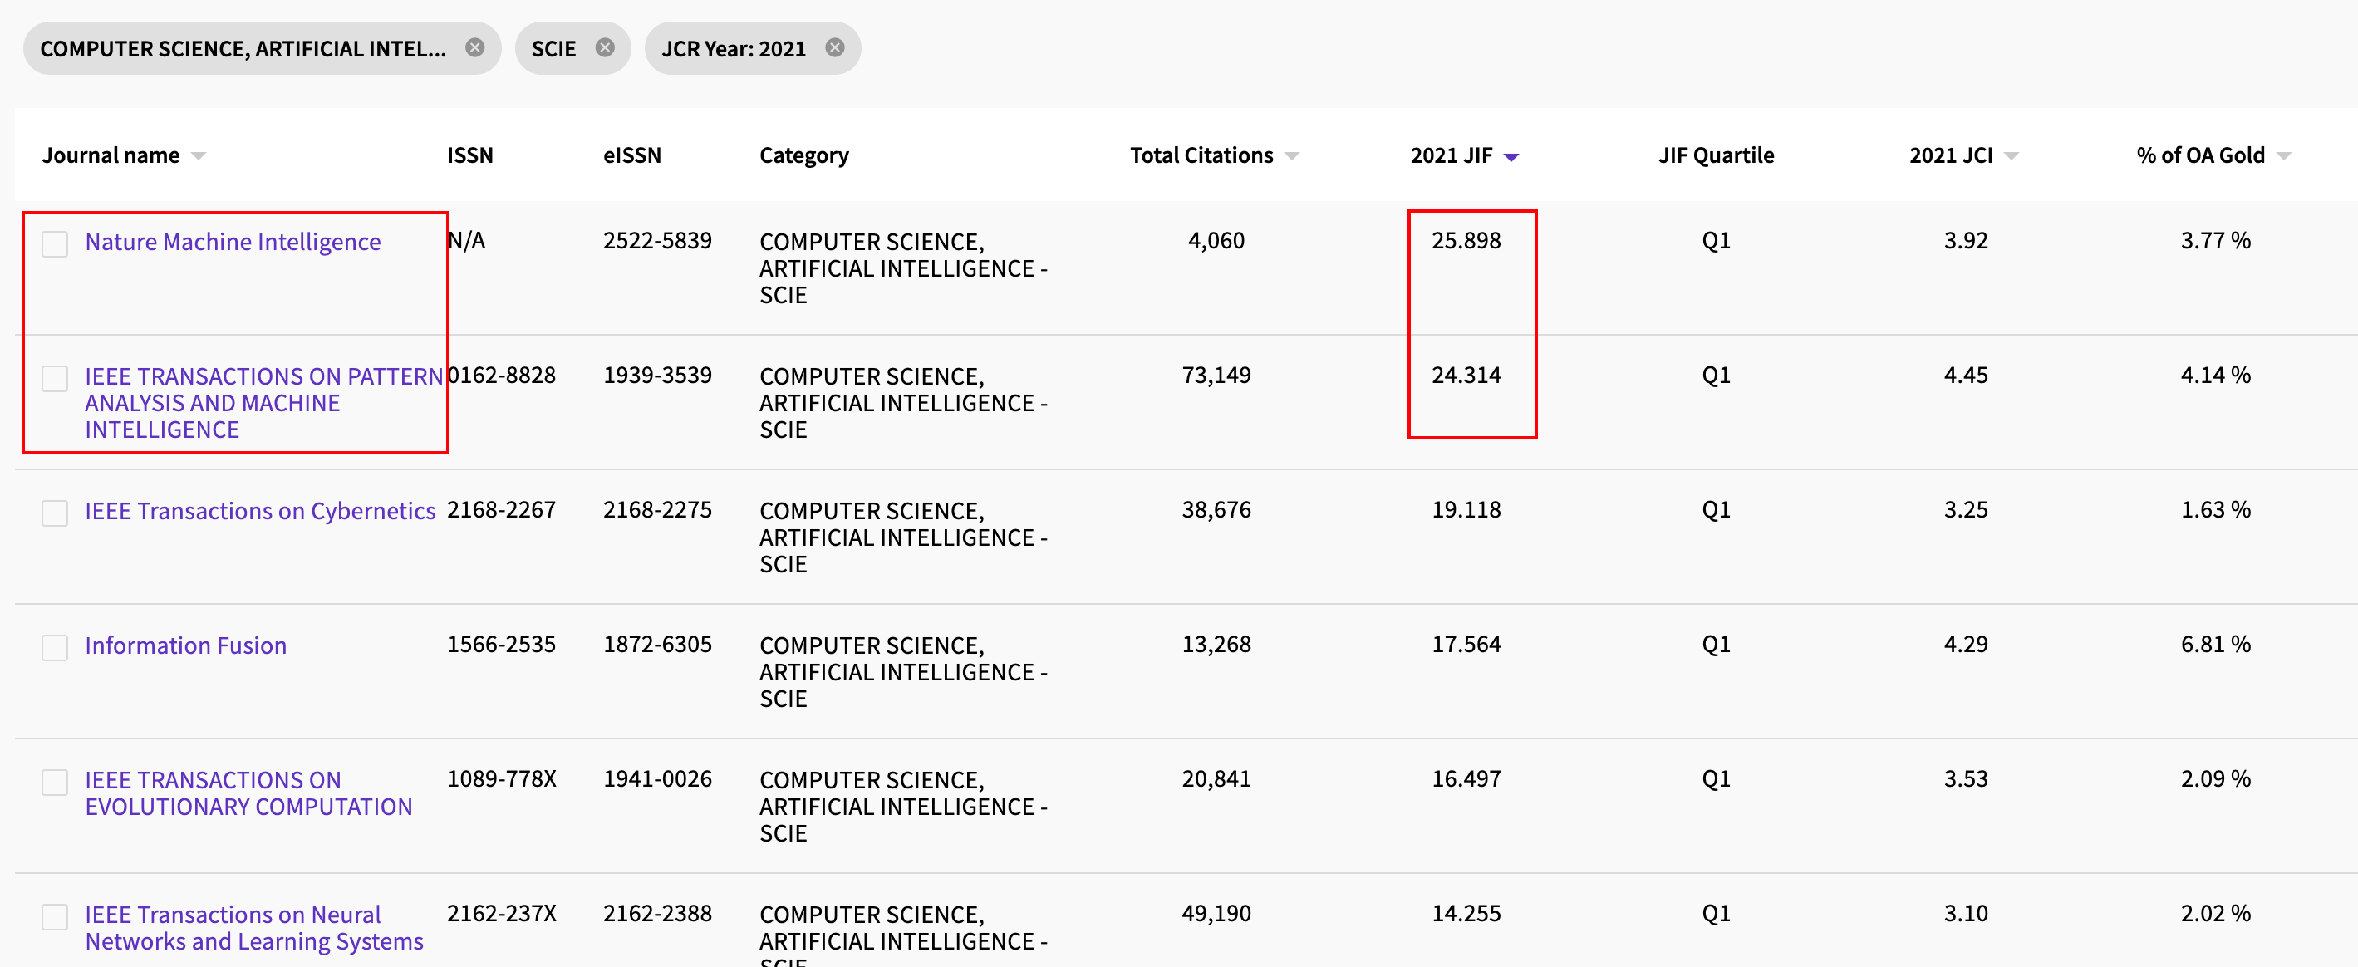The width and height of the screenshot is (2358, 967).
Task: Remove the SCIE filter chip
Action: pyautogui.click(x=605, y=47)
